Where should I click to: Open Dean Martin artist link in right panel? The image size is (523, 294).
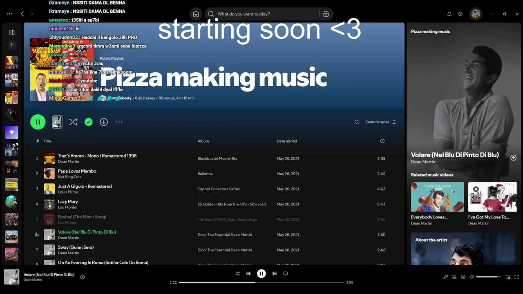click(423, 162)
